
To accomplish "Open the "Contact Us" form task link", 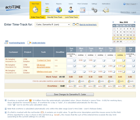I will click(x=44, y=60).
